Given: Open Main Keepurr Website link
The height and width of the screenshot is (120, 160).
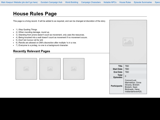Looking at the screenshot, I should tap(19, 2).
